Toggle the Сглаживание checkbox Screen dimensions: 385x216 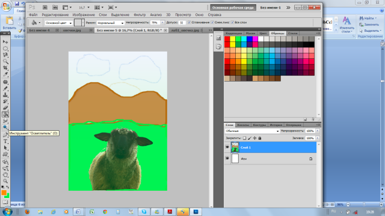pos(189,22)
